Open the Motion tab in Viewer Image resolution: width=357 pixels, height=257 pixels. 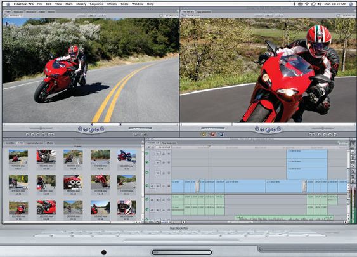coord(51,11)
